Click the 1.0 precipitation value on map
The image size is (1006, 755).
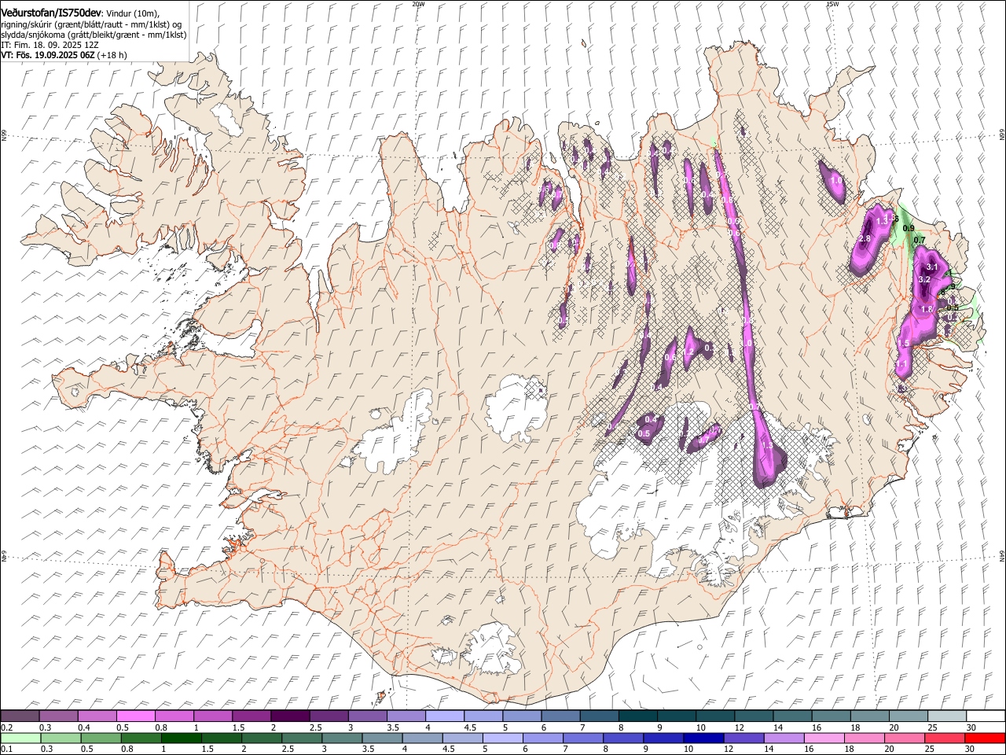[x=836, y=181]
